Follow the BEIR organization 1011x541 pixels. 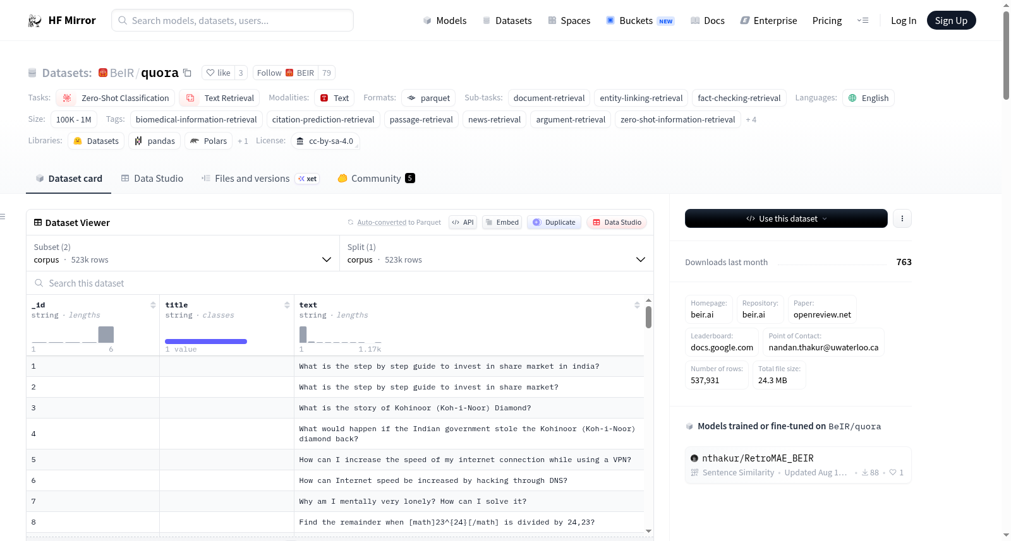(x=286, y=73)
